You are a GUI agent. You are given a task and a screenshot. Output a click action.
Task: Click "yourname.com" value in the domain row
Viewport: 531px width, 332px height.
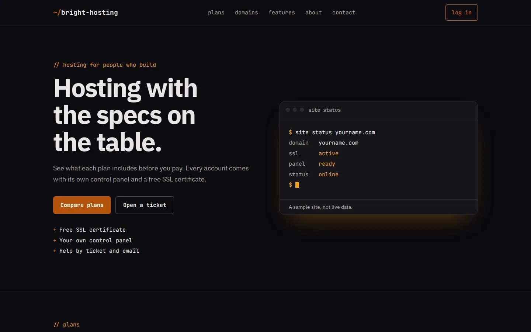tap(339, 143)
